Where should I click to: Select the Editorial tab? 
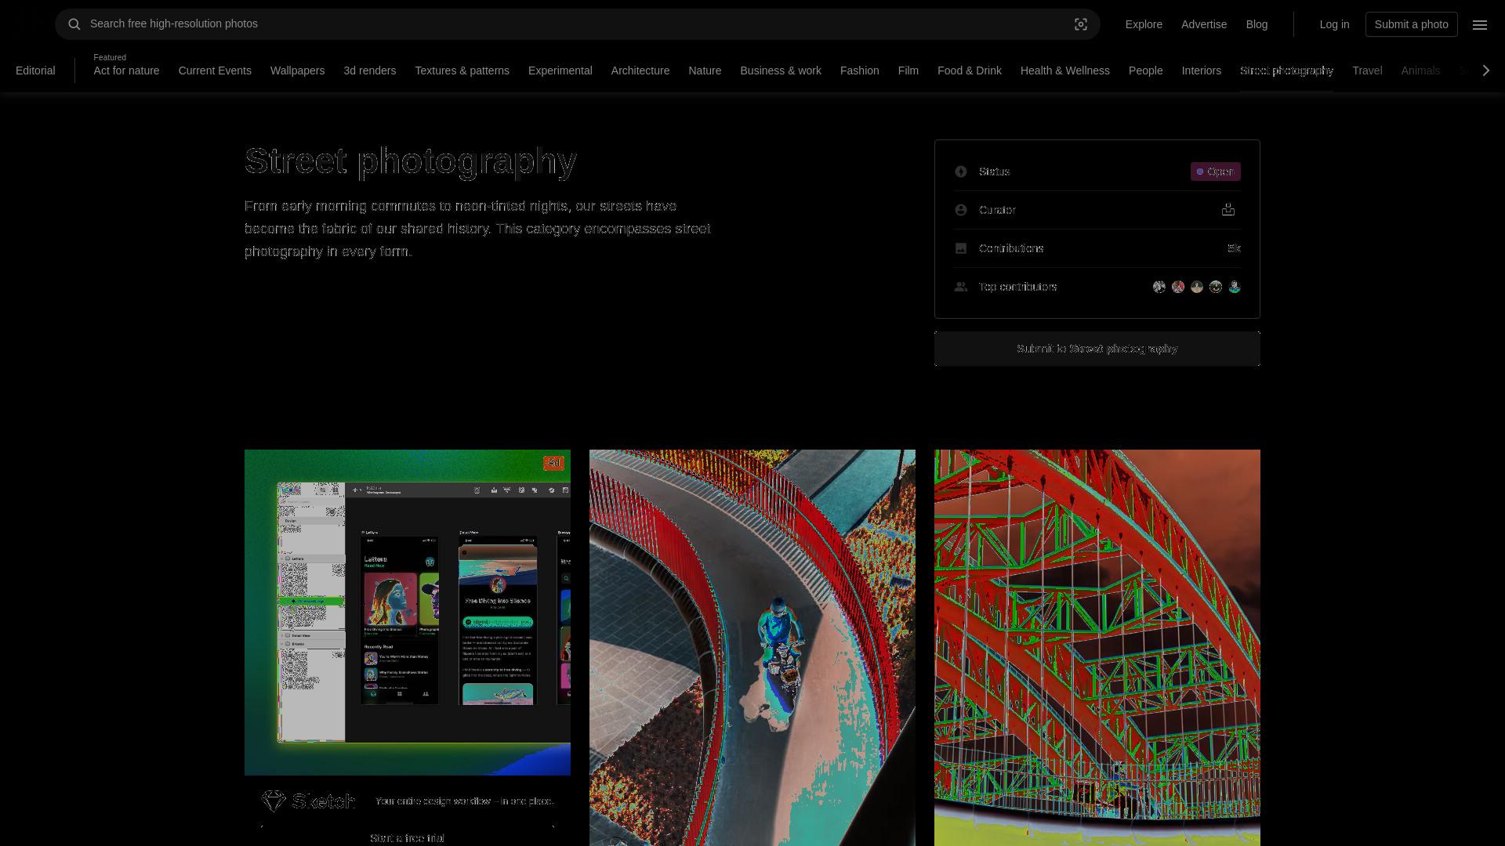[35, 70]
